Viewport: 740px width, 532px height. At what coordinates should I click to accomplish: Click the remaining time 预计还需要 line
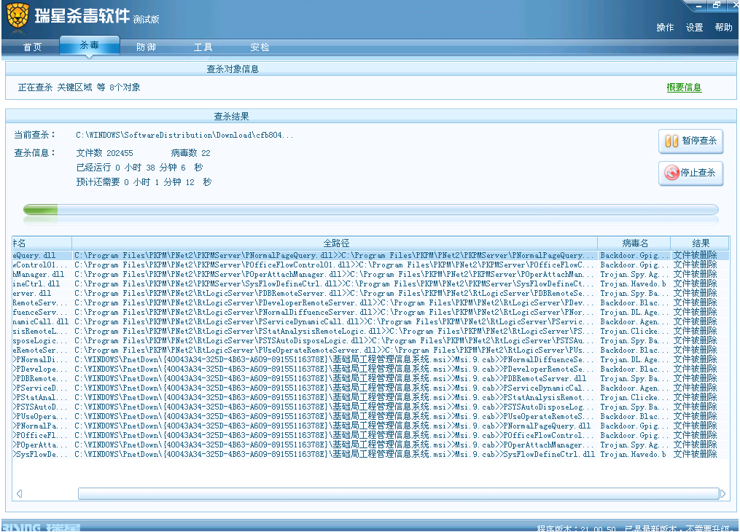pos(144,182)
